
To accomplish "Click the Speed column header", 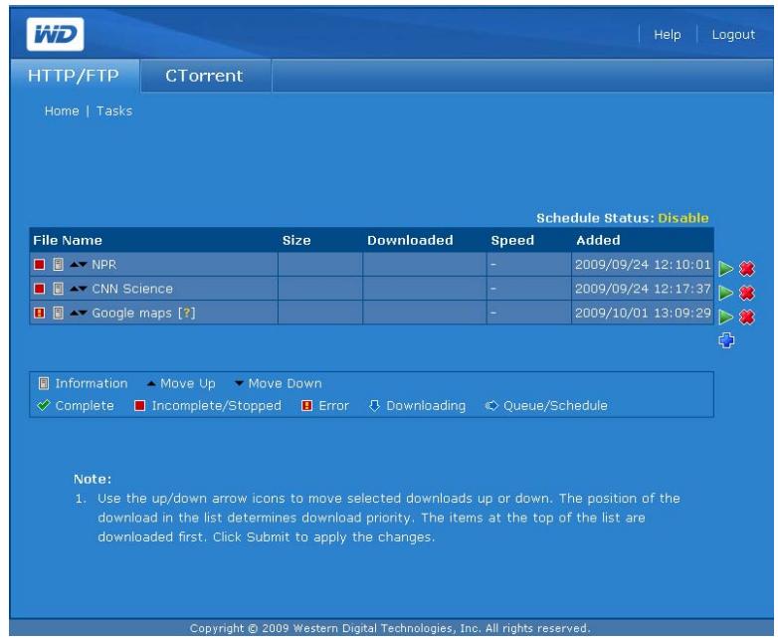I will tap(512, 240).
